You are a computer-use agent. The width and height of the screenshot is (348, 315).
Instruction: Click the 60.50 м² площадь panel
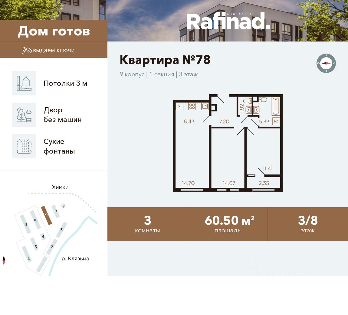(228, 224)
